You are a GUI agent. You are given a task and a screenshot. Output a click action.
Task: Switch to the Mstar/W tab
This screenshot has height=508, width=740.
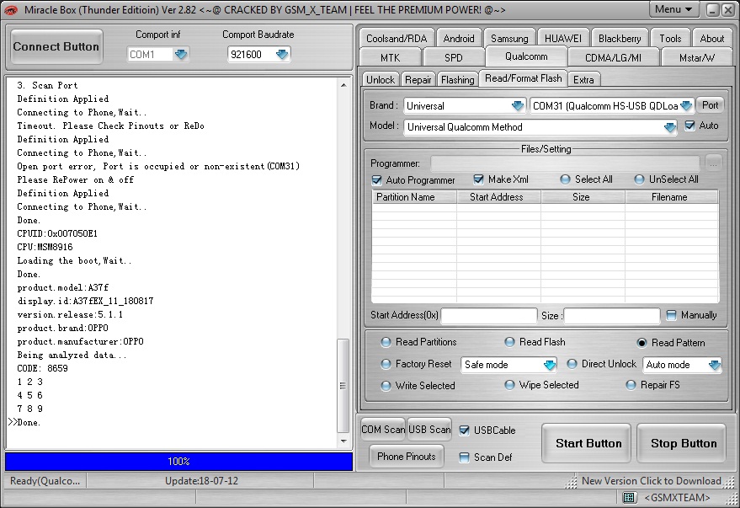coord(697,57)
